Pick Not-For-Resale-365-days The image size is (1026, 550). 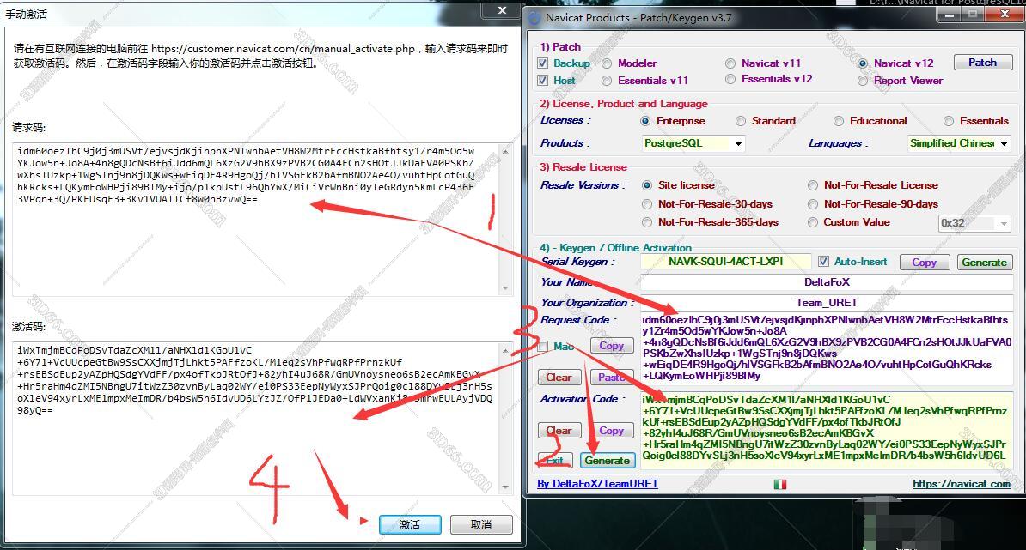(x=647, y=223)
